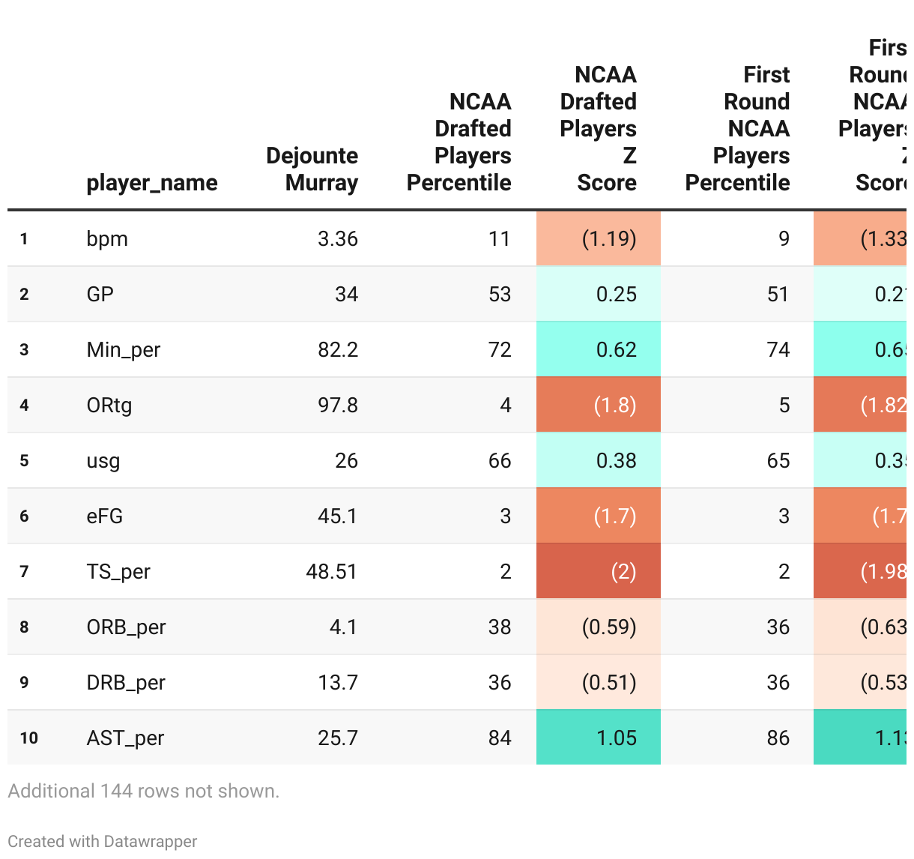Click the player_name column header
Screen dimensions: 914x859
click(152, 183)
